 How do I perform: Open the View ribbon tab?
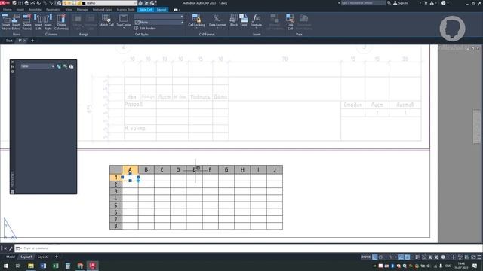(x=69, y=10)
